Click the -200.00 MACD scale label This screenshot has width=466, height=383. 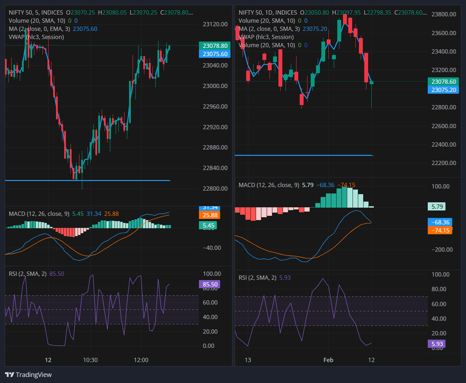point(442,249)
